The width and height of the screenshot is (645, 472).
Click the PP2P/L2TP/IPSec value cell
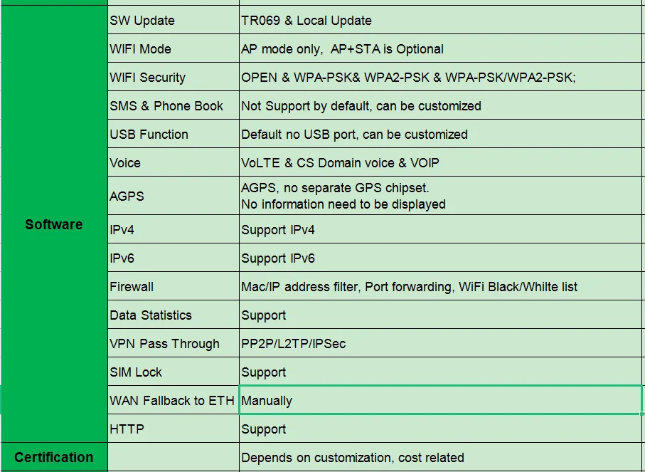[x=441, y=344]
